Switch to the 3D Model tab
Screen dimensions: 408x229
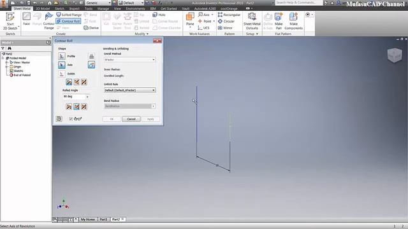pyautogui.click(x=43, y=8)
